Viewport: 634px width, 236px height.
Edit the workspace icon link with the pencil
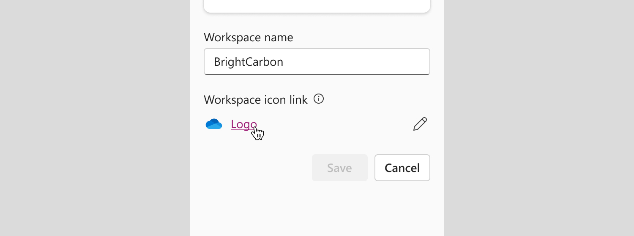click(x=420, y=124)
